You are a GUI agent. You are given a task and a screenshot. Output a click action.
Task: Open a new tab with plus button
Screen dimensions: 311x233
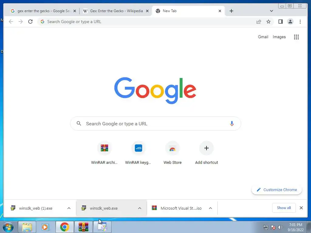click(231, 11)
